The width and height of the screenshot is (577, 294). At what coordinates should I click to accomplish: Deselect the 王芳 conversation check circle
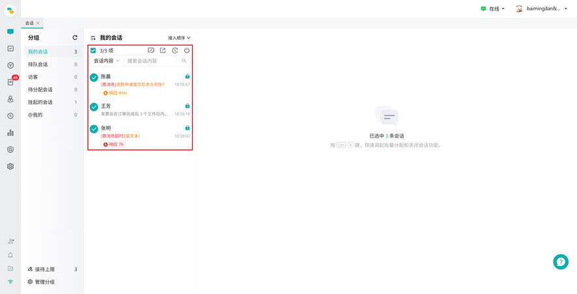[94, 107]
